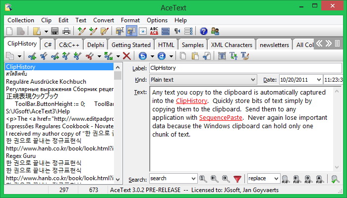
Task: Click the 11:23 time field
Action: point(333,80)
